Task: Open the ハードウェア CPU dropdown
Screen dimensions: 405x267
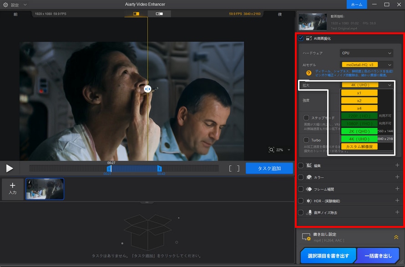Action: [367, 52]
